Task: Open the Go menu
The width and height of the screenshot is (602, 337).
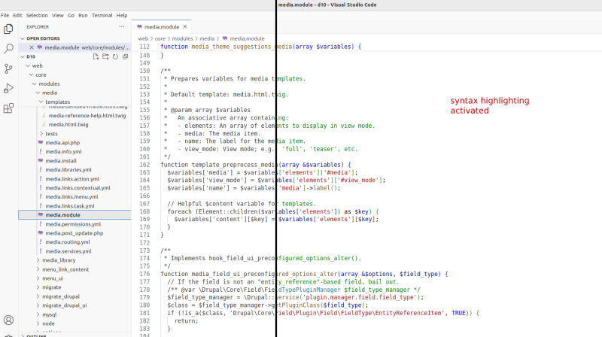Action: (71, 15)
